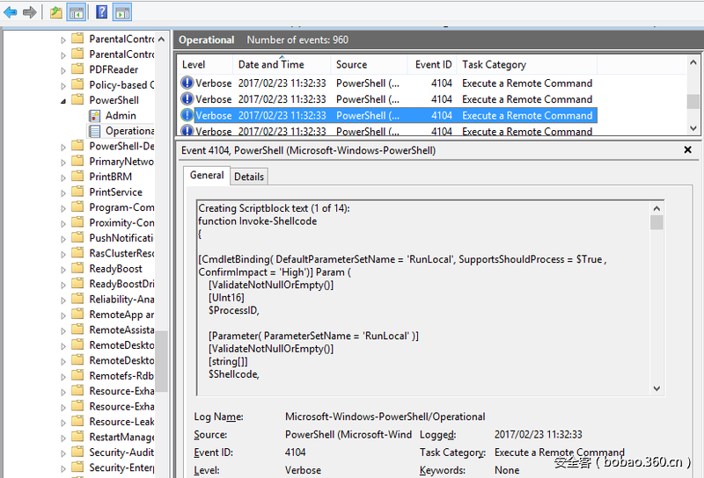Screen dimensions: 704x478
Task: Sort events by the Event ID column
Action: [433, 64]
